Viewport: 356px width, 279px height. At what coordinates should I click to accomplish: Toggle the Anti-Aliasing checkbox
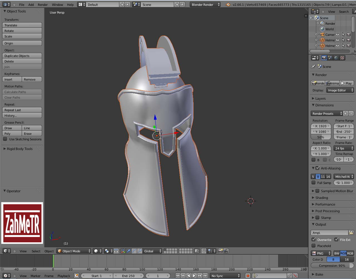(x=317, y=168)
